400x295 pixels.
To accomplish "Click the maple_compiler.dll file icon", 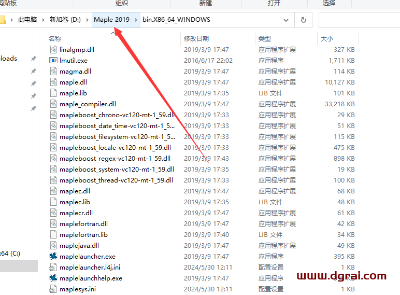I will [53, 104].
